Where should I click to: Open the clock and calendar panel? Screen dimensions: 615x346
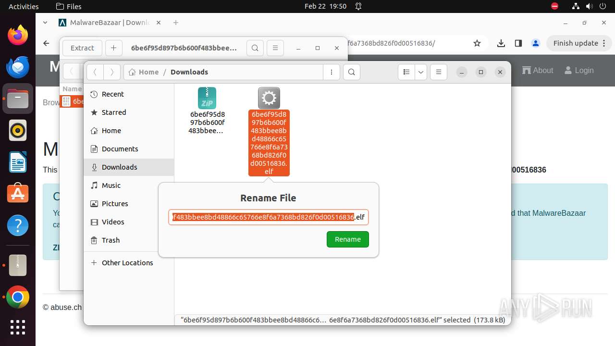coord(325,6)
